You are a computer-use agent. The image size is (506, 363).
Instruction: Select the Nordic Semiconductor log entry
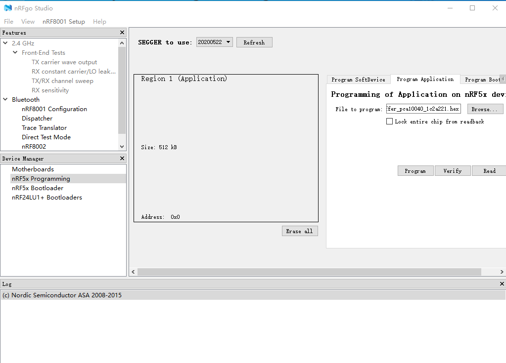[253, 295]
